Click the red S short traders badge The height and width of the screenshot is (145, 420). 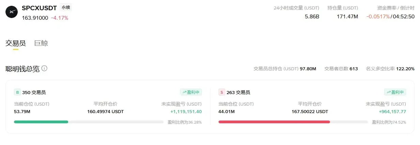click(222, 92)
